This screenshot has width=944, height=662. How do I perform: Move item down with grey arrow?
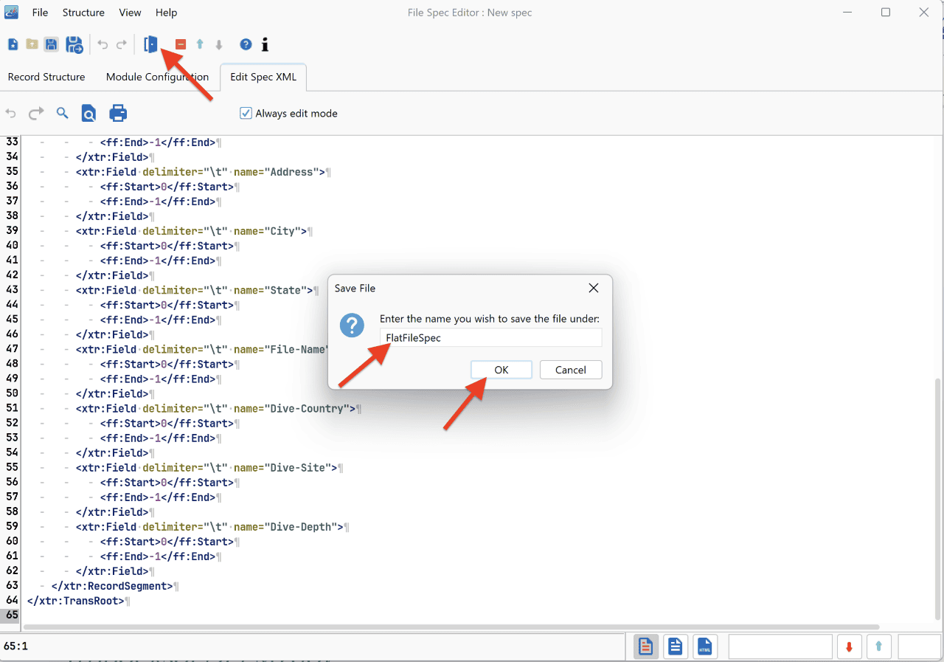tap(219, 45)
